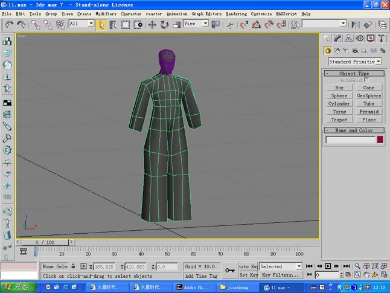This screenshot has width=390, height=293.
Task: Open the Modify command panel tab
Action: coord(337,38)
